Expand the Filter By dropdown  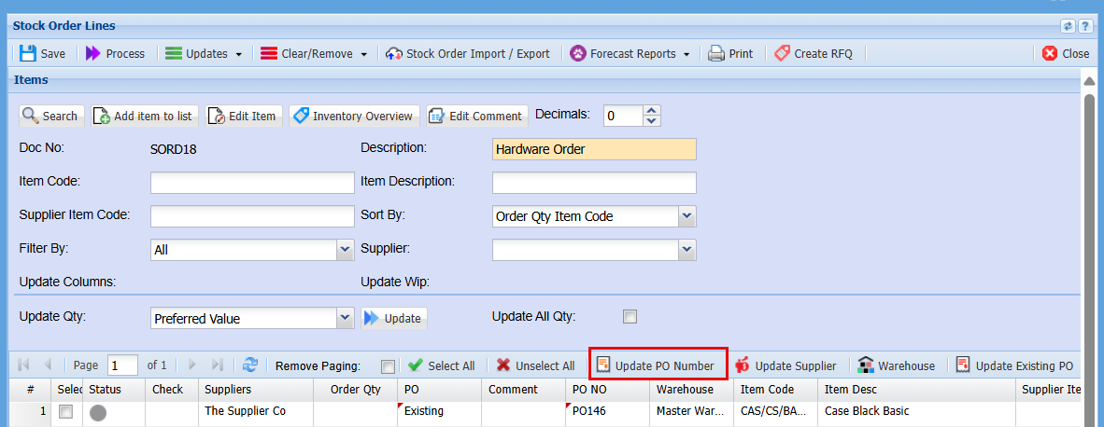pyautogui.click(x=345, y=249)
